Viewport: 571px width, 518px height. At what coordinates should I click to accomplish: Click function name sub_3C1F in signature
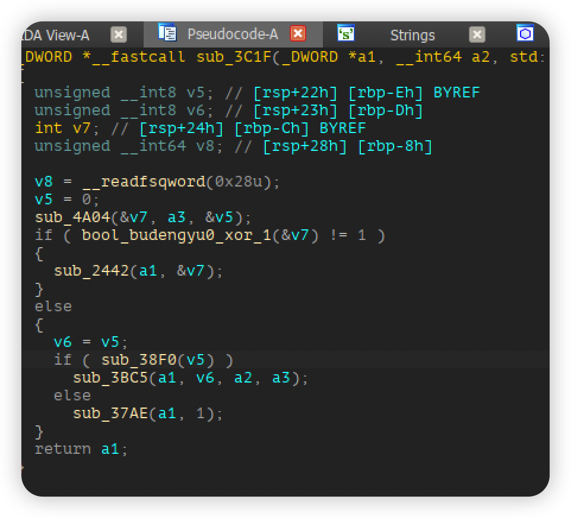click(234, 57)
